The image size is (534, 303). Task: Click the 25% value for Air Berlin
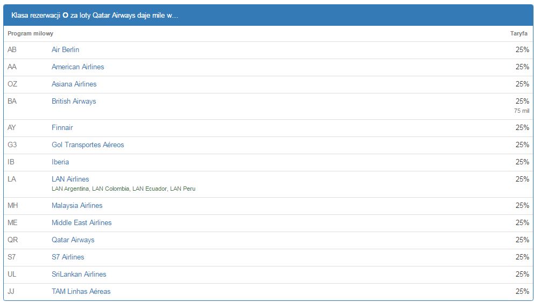(522, 49)
